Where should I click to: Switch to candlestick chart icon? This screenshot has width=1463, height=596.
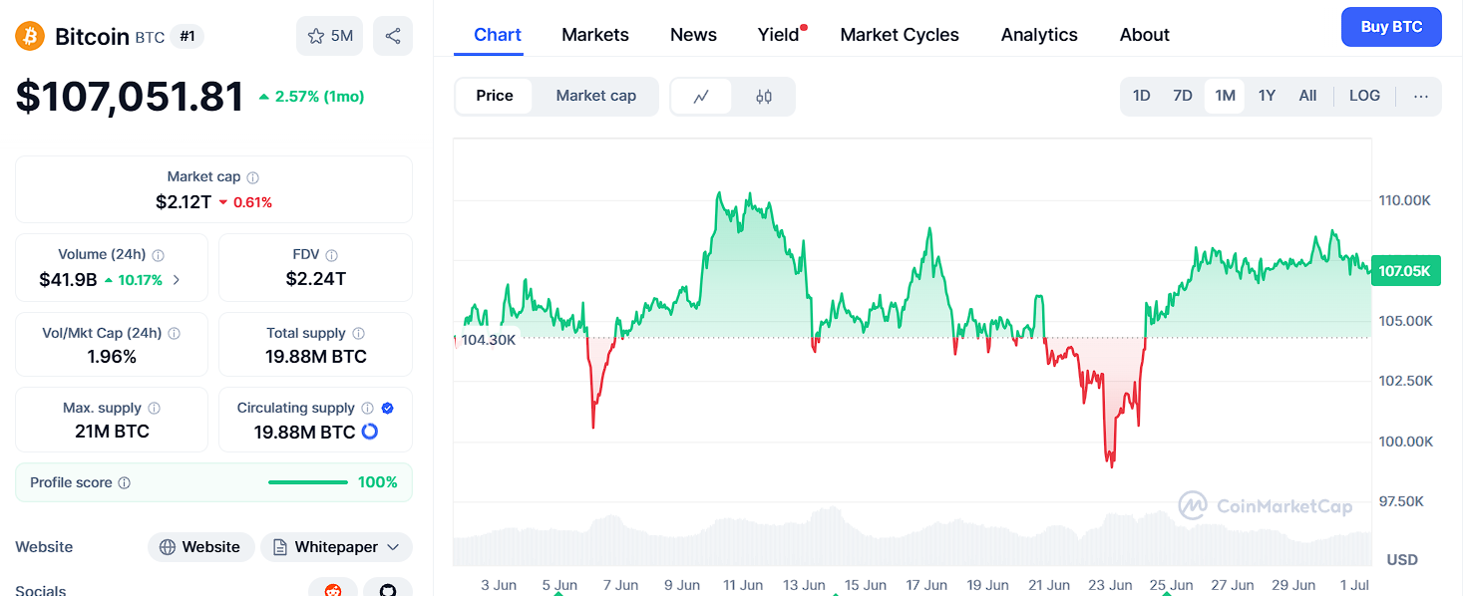pos(764,97)
